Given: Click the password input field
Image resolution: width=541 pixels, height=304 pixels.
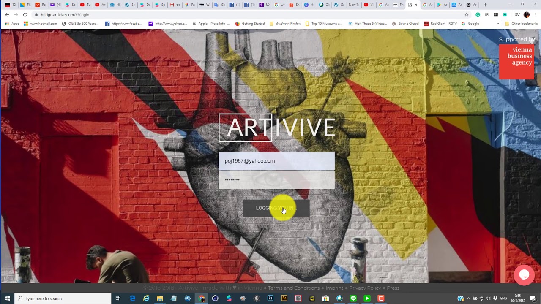Looking at the screenshot, I should click(276, 180).
